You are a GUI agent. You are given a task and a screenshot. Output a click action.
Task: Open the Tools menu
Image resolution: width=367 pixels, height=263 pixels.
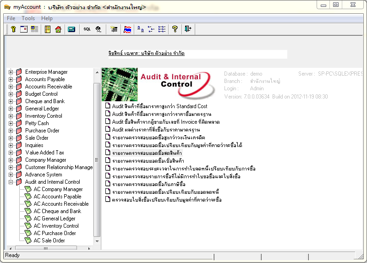pos(28,18)
